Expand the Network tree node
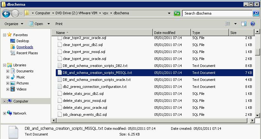 (5, 113)
